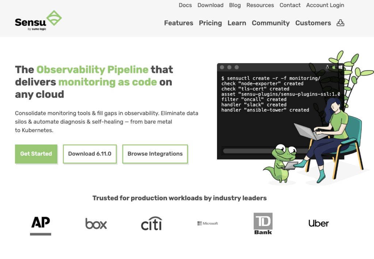Open the Features menu
This screenshot has height=259, width=374.
[179, 23]
